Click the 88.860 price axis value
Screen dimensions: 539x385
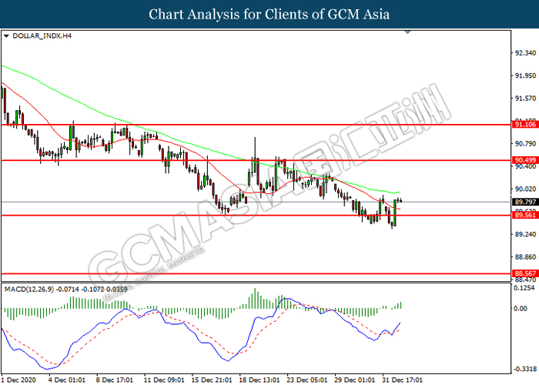(526, 257)
